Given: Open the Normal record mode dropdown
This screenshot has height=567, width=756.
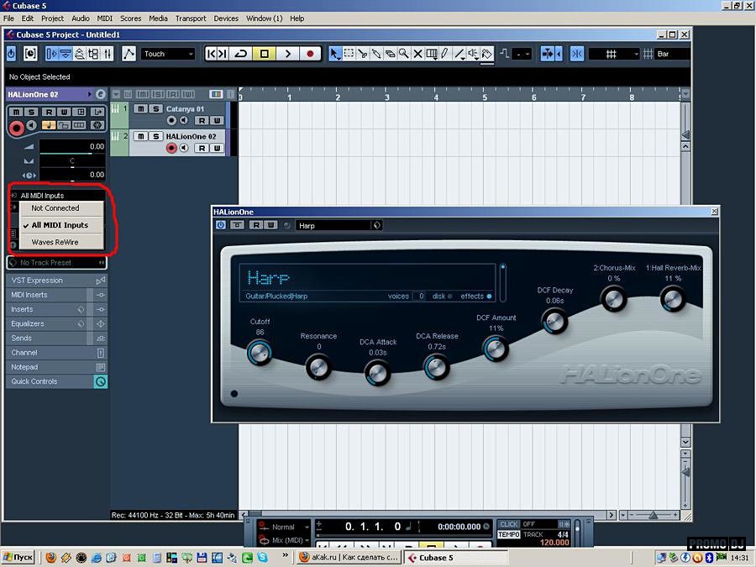Looking at the screenshot, I should point(290,527).
